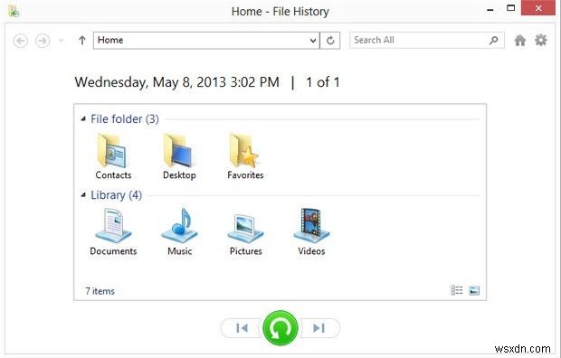Screen dimensions: 561x358
Task: Switch to details view
Action: click(x=457, y=290)
